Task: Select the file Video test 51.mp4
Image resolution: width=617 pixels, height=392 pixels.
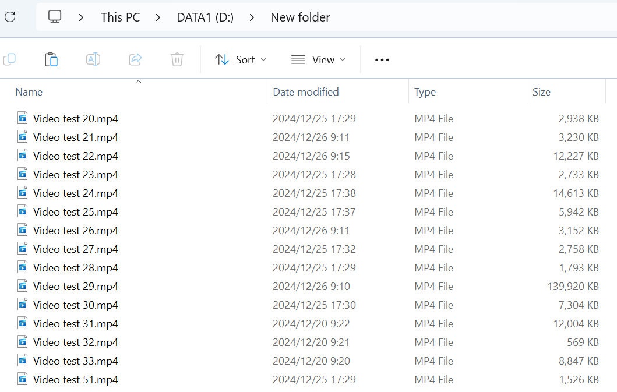Action: 75,380
